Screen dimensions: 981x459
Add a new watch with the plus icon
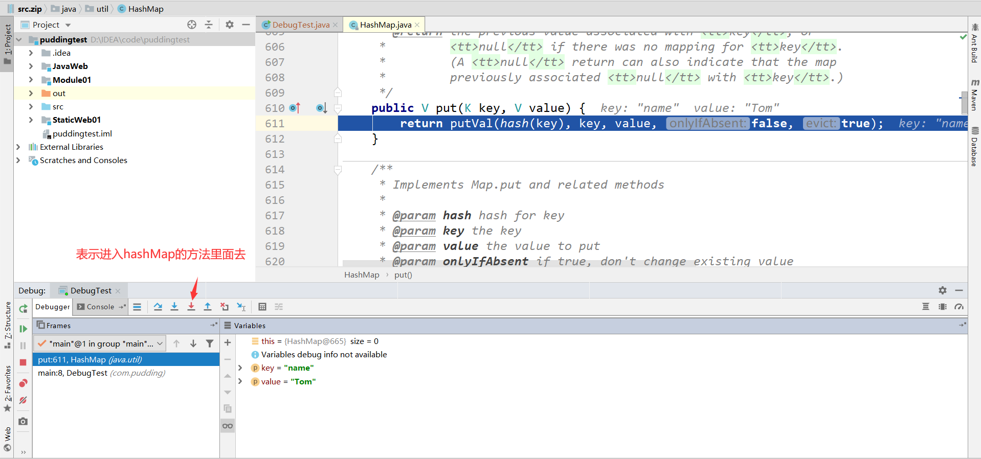point(228,342)
